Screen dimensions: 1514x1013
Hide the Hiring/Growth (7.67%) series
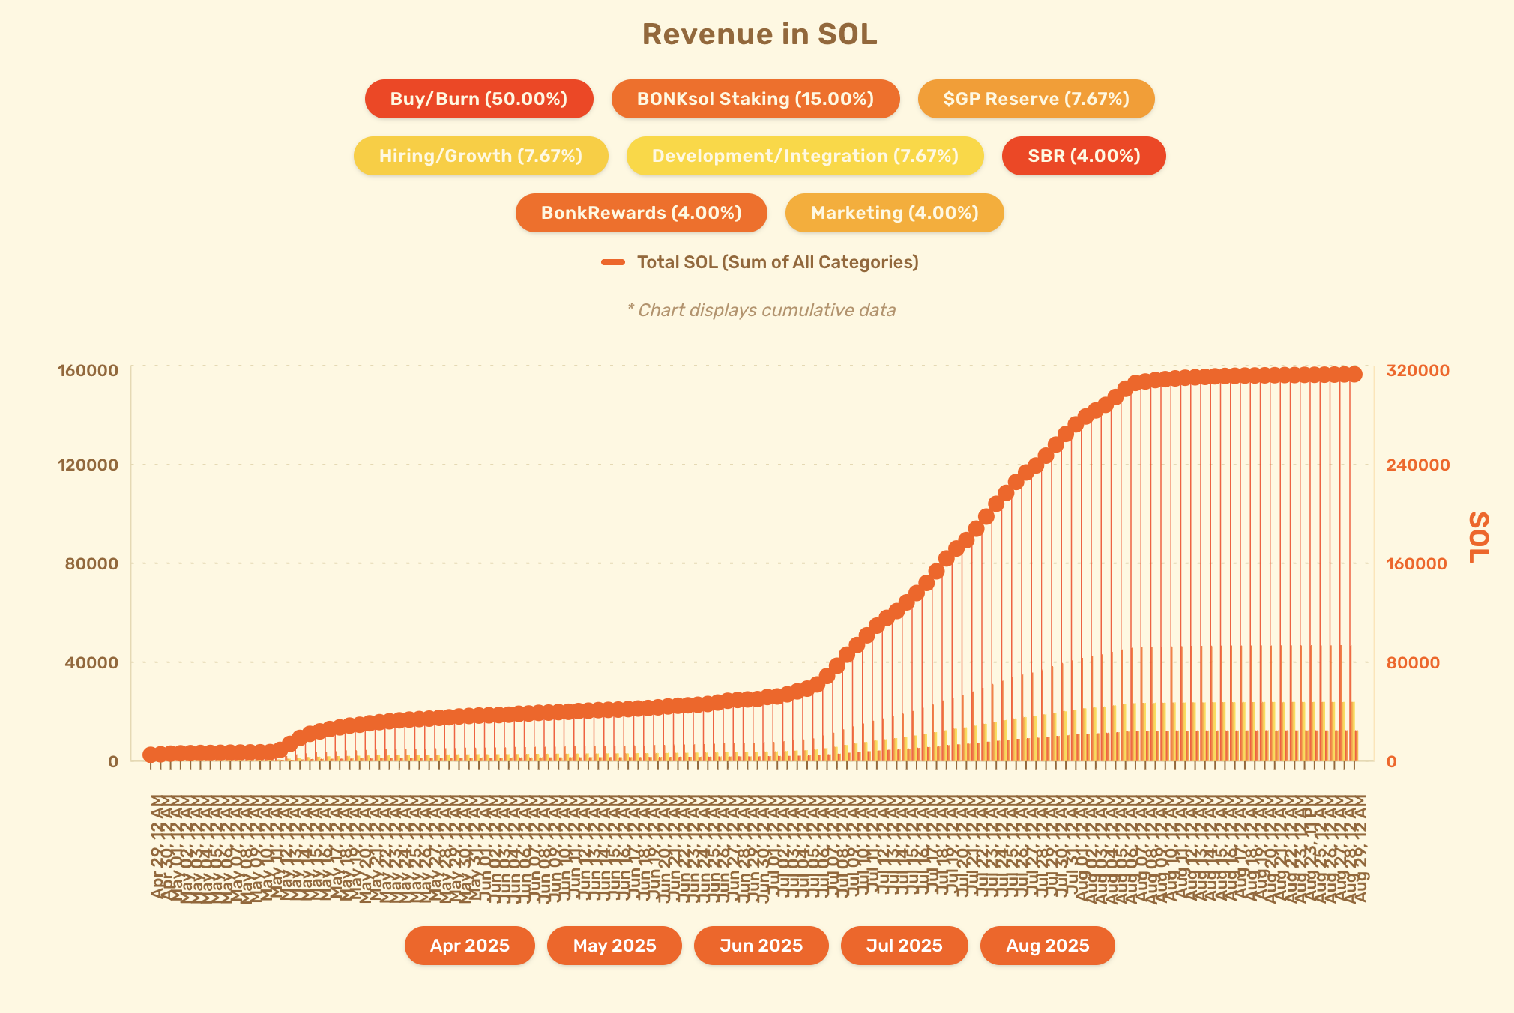coord(480,156)
